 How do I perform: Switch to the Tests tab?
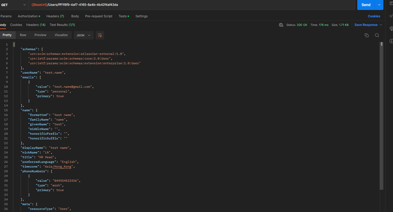click(124, 16)
